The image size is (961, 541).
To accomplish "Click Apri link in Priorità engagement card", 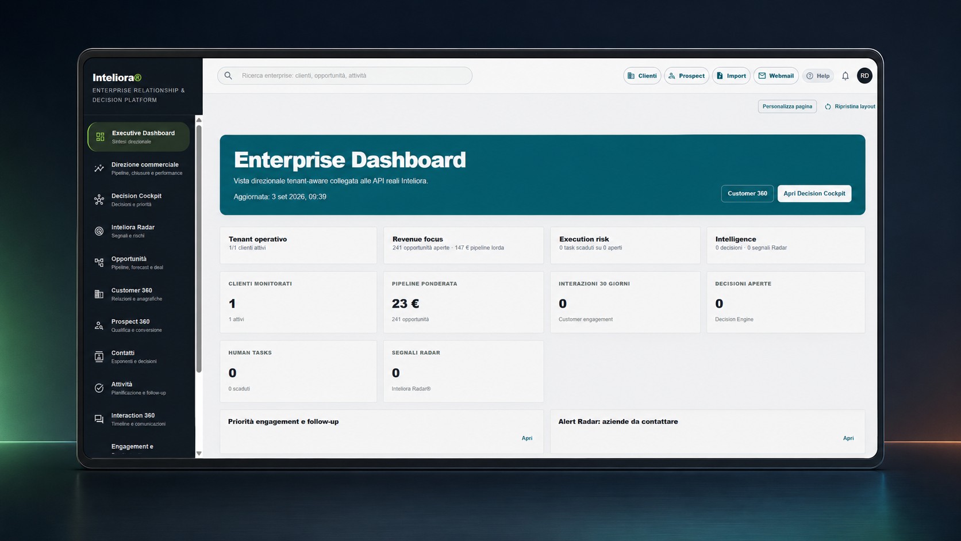I will click(526, 438).
